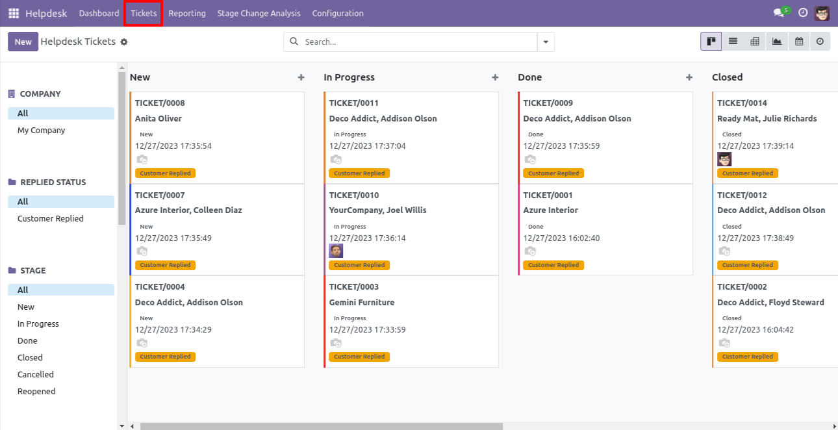Open the Dashboard menu
The height and width of the screenshot is (430, 838).
coord(99,13)
